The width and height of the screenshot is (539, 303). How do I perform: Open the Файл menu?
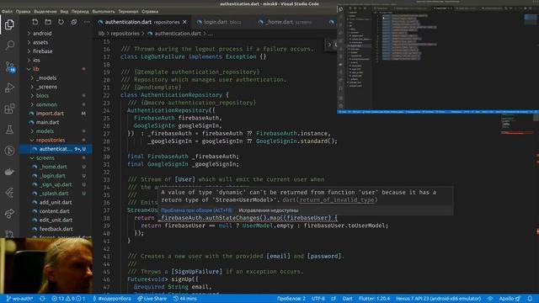point(7,11)
